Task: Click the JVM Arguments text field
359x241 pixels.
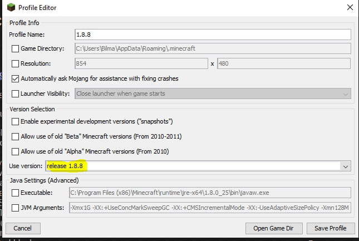Action: (x=210, y=208)
